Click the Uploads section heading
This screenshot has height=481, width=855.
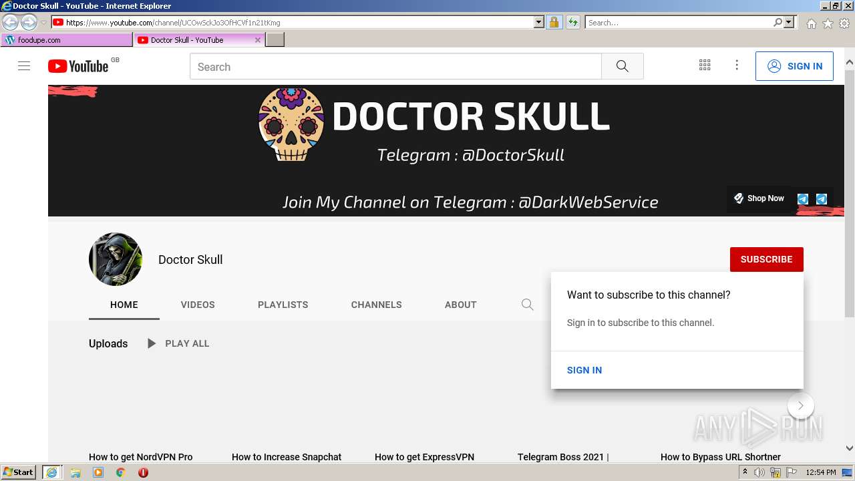[108, 343]
